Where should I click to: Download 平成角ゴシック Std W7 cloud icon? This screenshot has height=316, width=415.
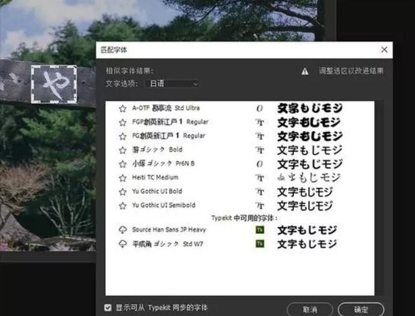[x=122, y=244]
